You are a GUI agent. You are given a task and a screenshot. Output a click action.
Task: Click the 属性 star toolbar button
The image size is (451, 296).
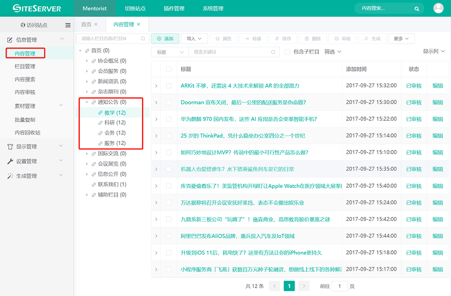(x=223, y=39)
